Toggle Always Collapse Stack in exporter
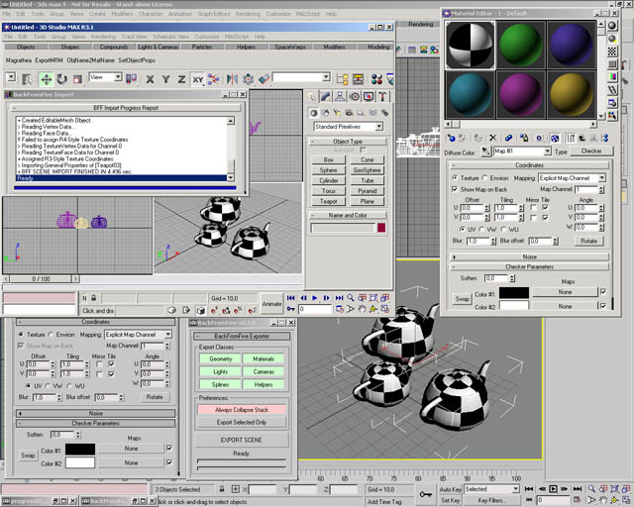This screenshot has height=507, width=634. 242,410
